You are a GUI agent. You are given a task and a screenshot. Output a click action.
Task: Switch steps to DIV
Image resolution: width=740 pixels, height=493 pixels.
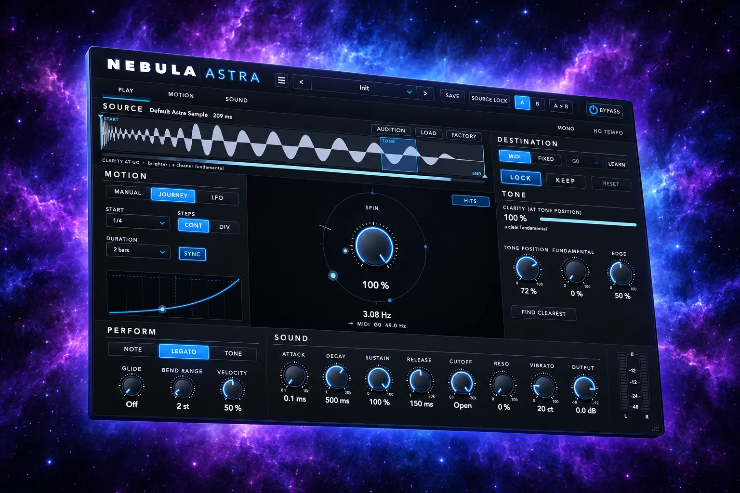[225, 227]
